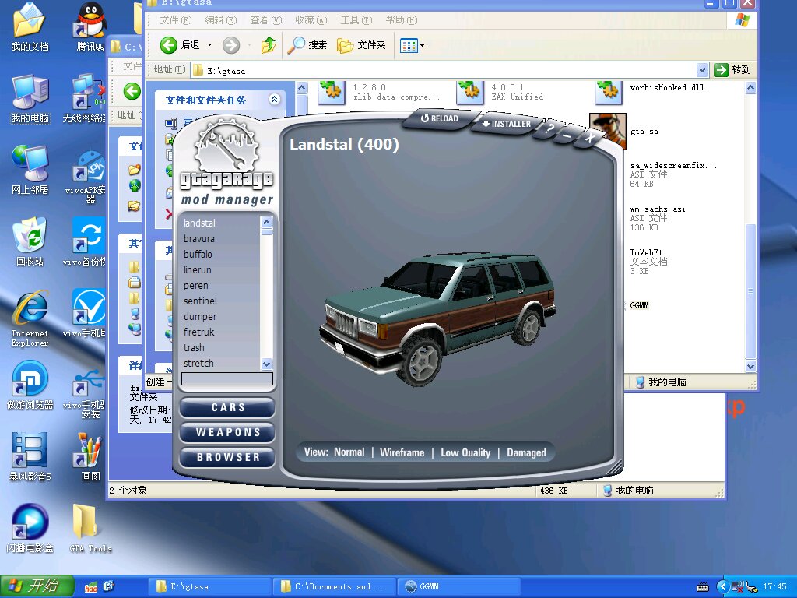Open 傲游浏览器 desktop icon
797x598 pixels.
(30, 385)
